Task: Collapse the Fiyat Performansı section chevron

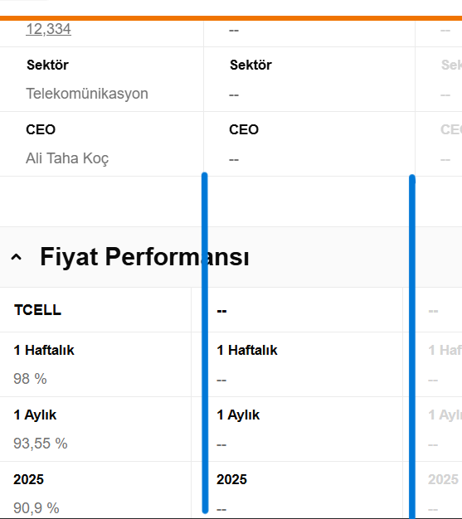Action: pos(17,257)
